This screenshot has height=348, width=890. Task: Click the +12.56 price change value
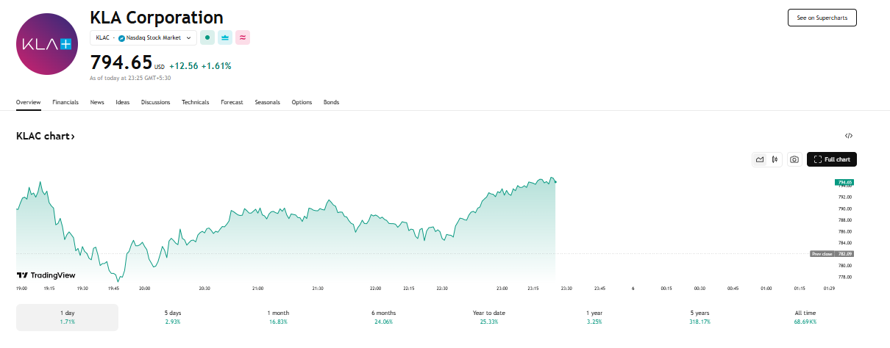(184, 65)
